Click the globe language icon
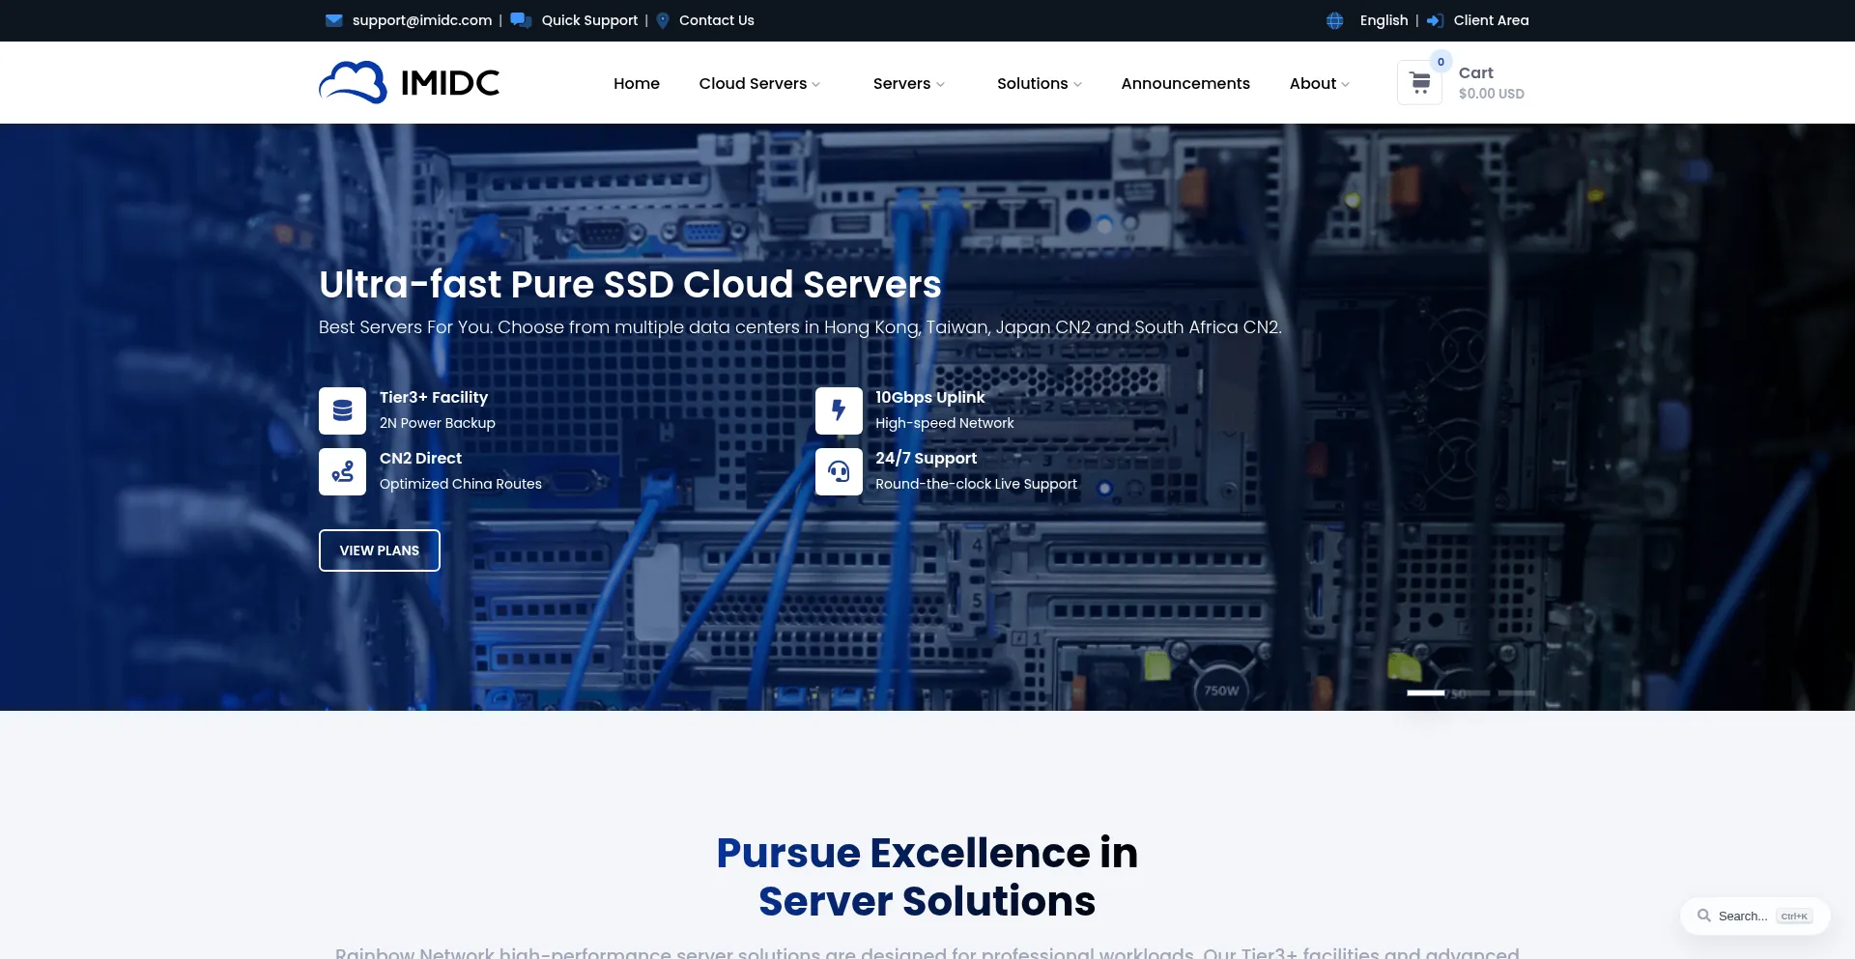The image size is (1855, 959). [1335, 20]
